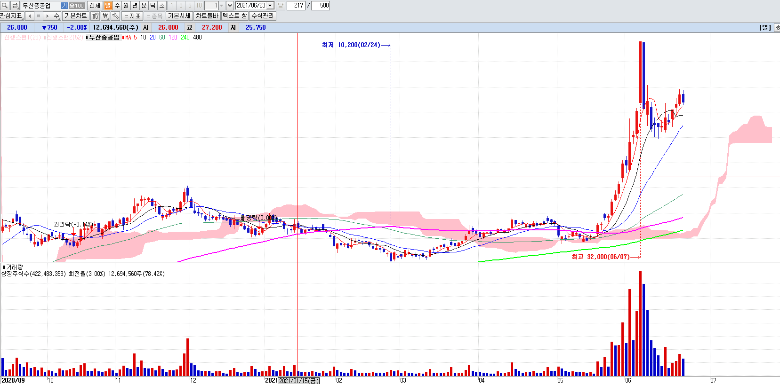Click the current price 26,000 value
The height and width of the screenshot is (384, 780).
(17, 28)
